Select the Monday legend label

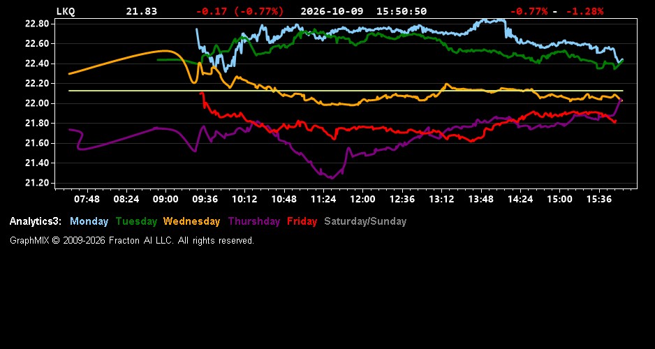pyautogui.click(x=89, y=222)
